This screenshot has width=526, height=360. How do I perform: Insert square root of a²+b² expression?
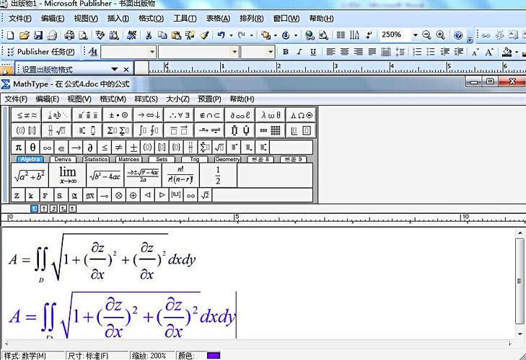click(x=30, y=175)
